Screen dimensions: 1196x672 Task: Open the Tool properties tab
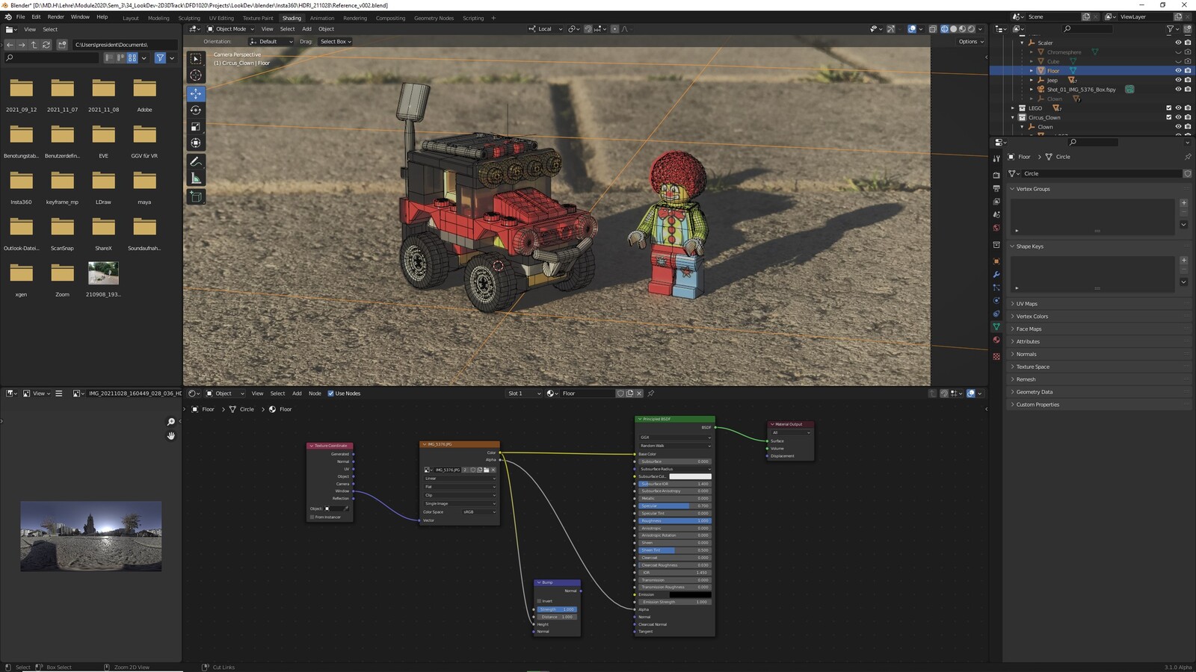click(996, 158)
